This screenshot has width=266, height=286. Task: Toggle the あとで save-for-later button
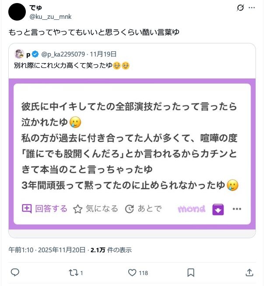tap(143, 209)
